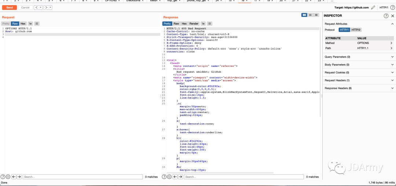Open the Inspector help icon
The height and width of the screenshot is (186, 396).
[386, 16]
